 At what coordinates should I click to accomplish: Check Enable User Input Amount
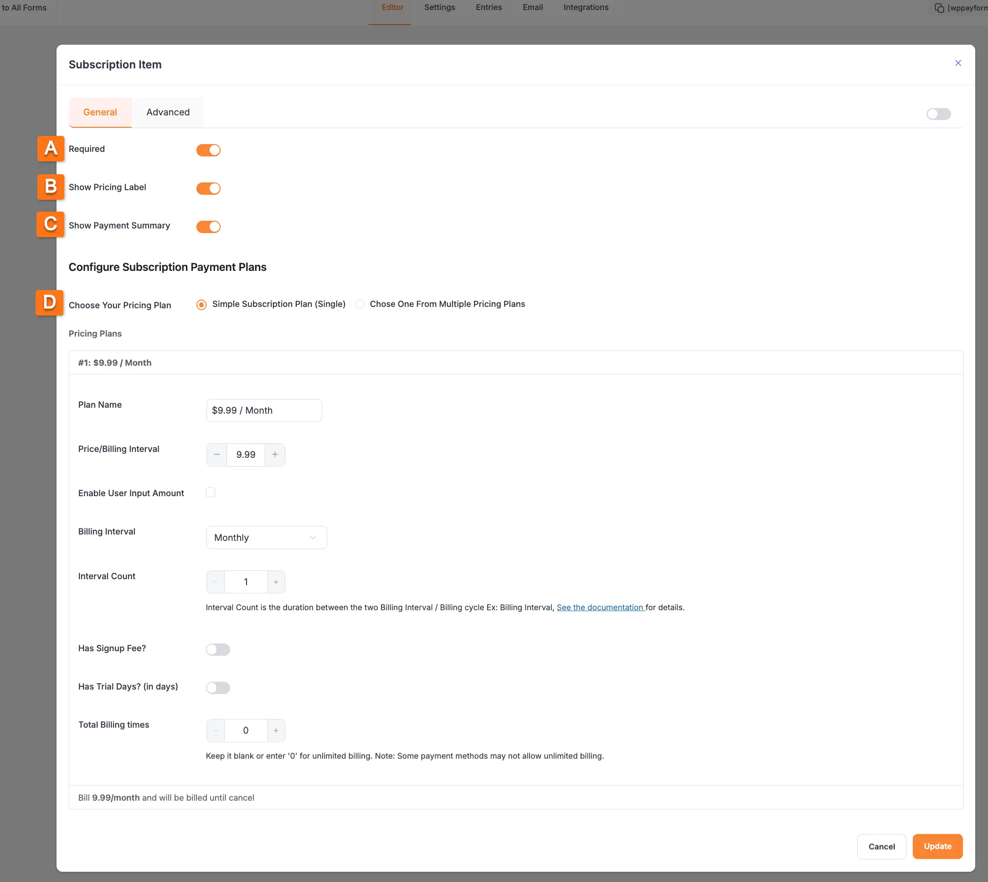(210, 493)
